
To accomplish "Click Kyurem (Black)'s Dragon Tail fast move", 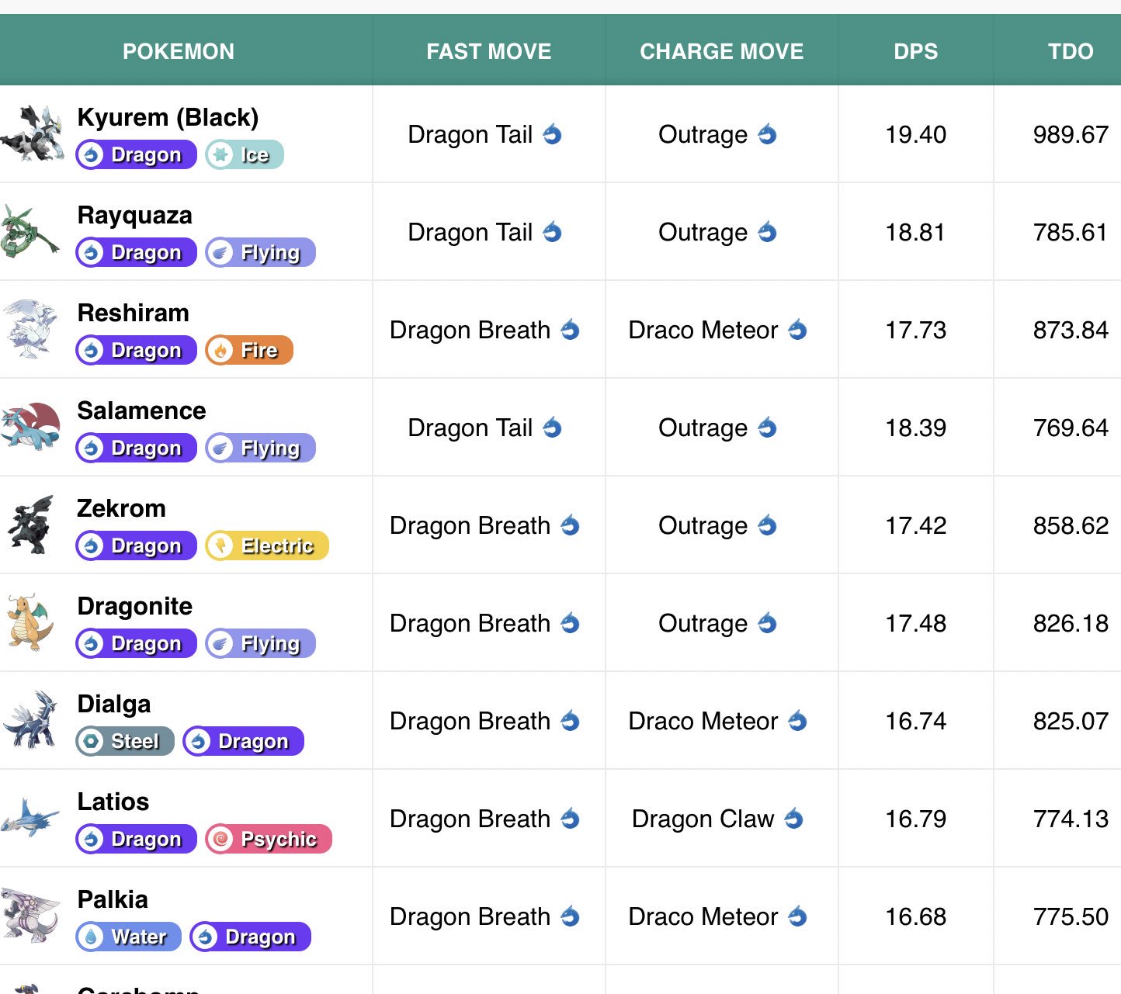I will click(485, 134).
